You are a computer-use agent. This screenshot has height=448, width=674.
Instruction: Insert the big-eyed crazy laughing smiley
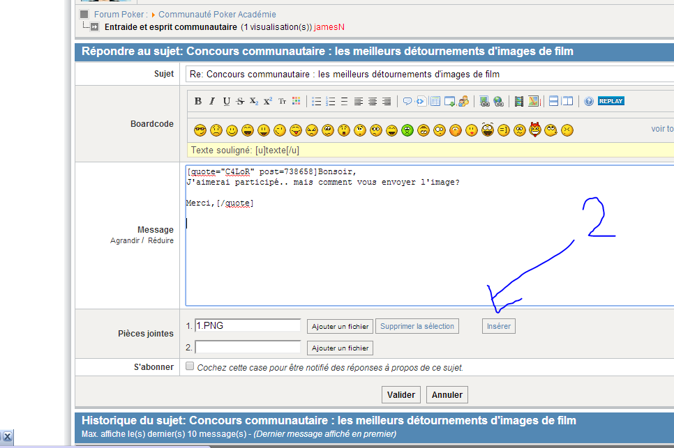[x=488, y=130]
